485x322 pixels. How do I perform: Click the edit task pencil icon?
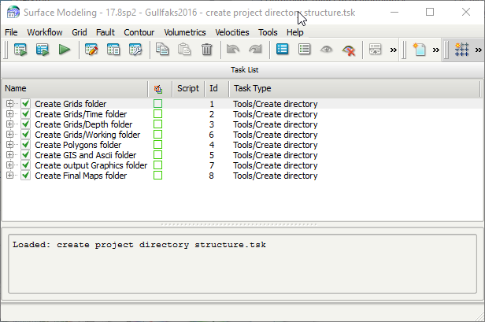pos(91,50)
